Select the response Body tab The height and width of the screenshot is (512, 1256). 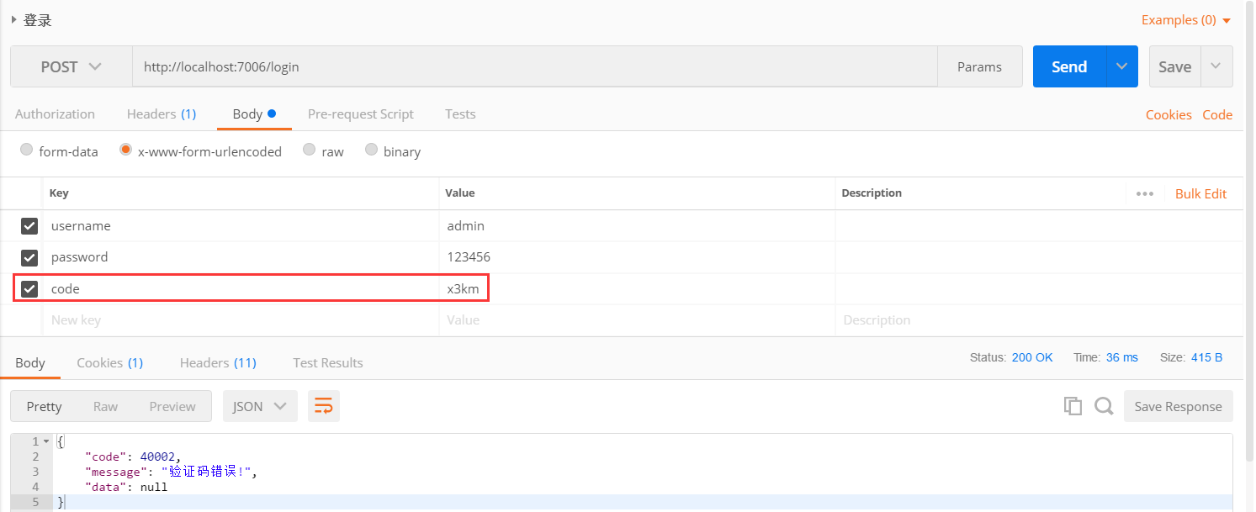click(x=30, y=363)
